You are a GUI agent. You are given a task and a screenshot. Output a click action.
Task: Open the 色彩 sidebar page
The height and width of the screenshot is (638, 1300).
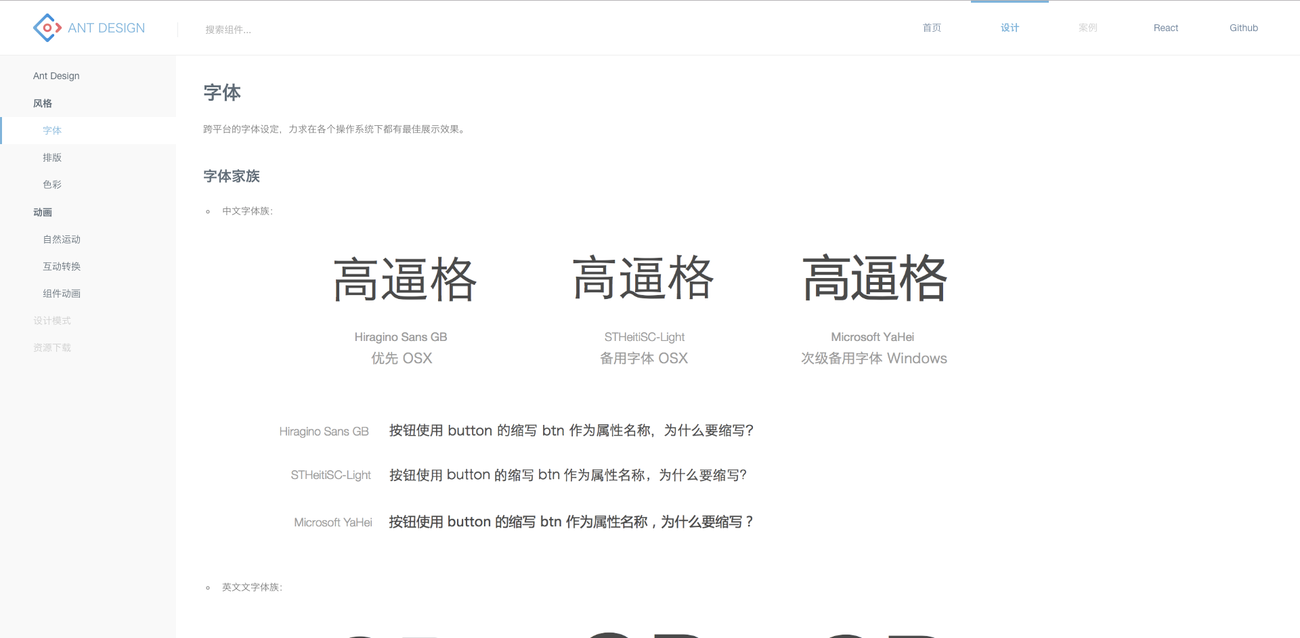[52, 185]
